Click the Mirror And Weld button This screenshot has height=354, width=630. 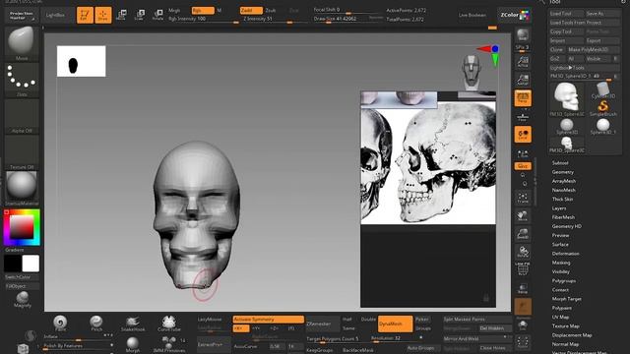[477, 338]
